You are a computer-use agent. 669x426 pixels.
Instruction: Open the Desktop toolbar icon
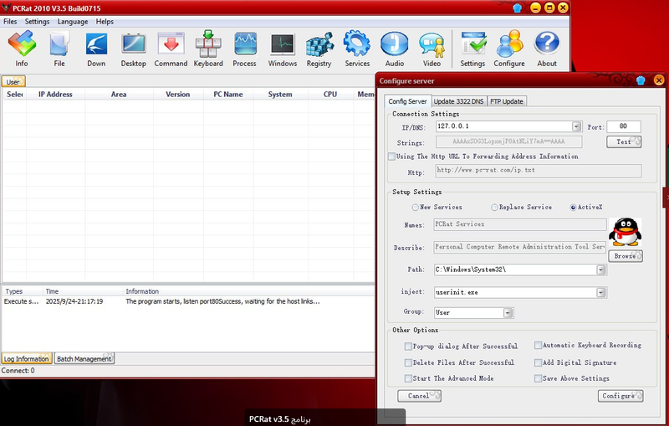[134, 49]
